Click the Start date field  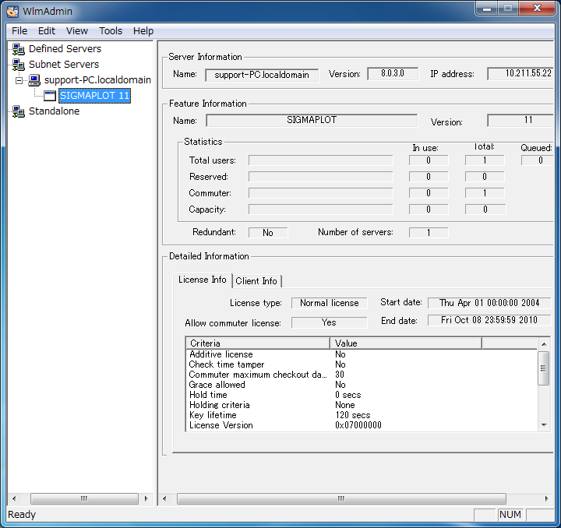tap(489, 303)
